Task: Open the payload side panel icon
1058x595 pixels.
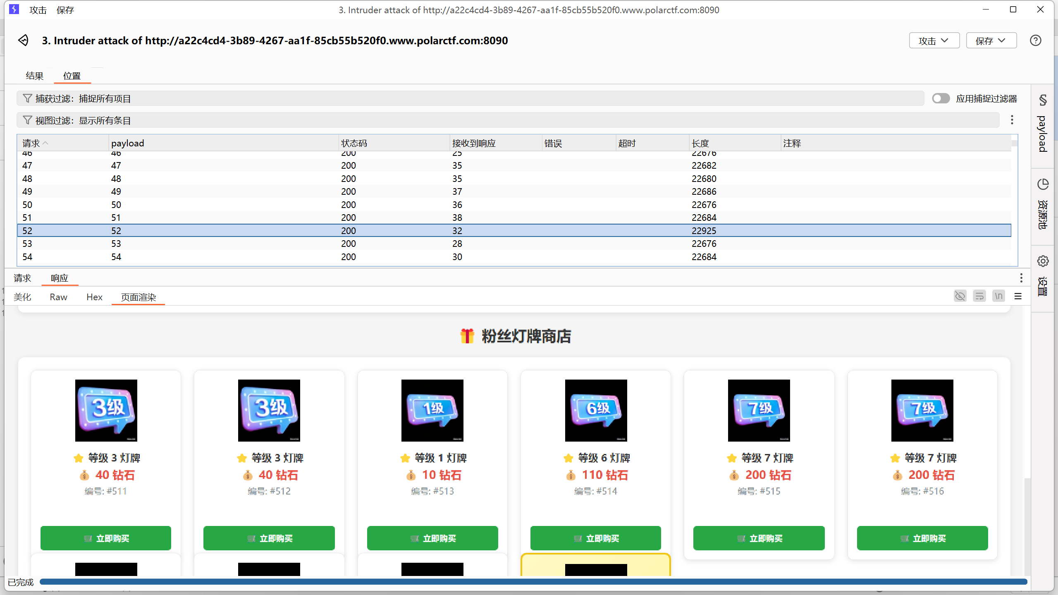Action: (1043, 100)
